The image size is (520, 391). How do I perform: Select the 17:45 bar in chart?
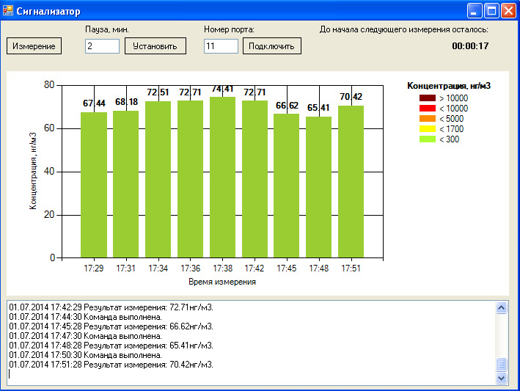[287, 186]
